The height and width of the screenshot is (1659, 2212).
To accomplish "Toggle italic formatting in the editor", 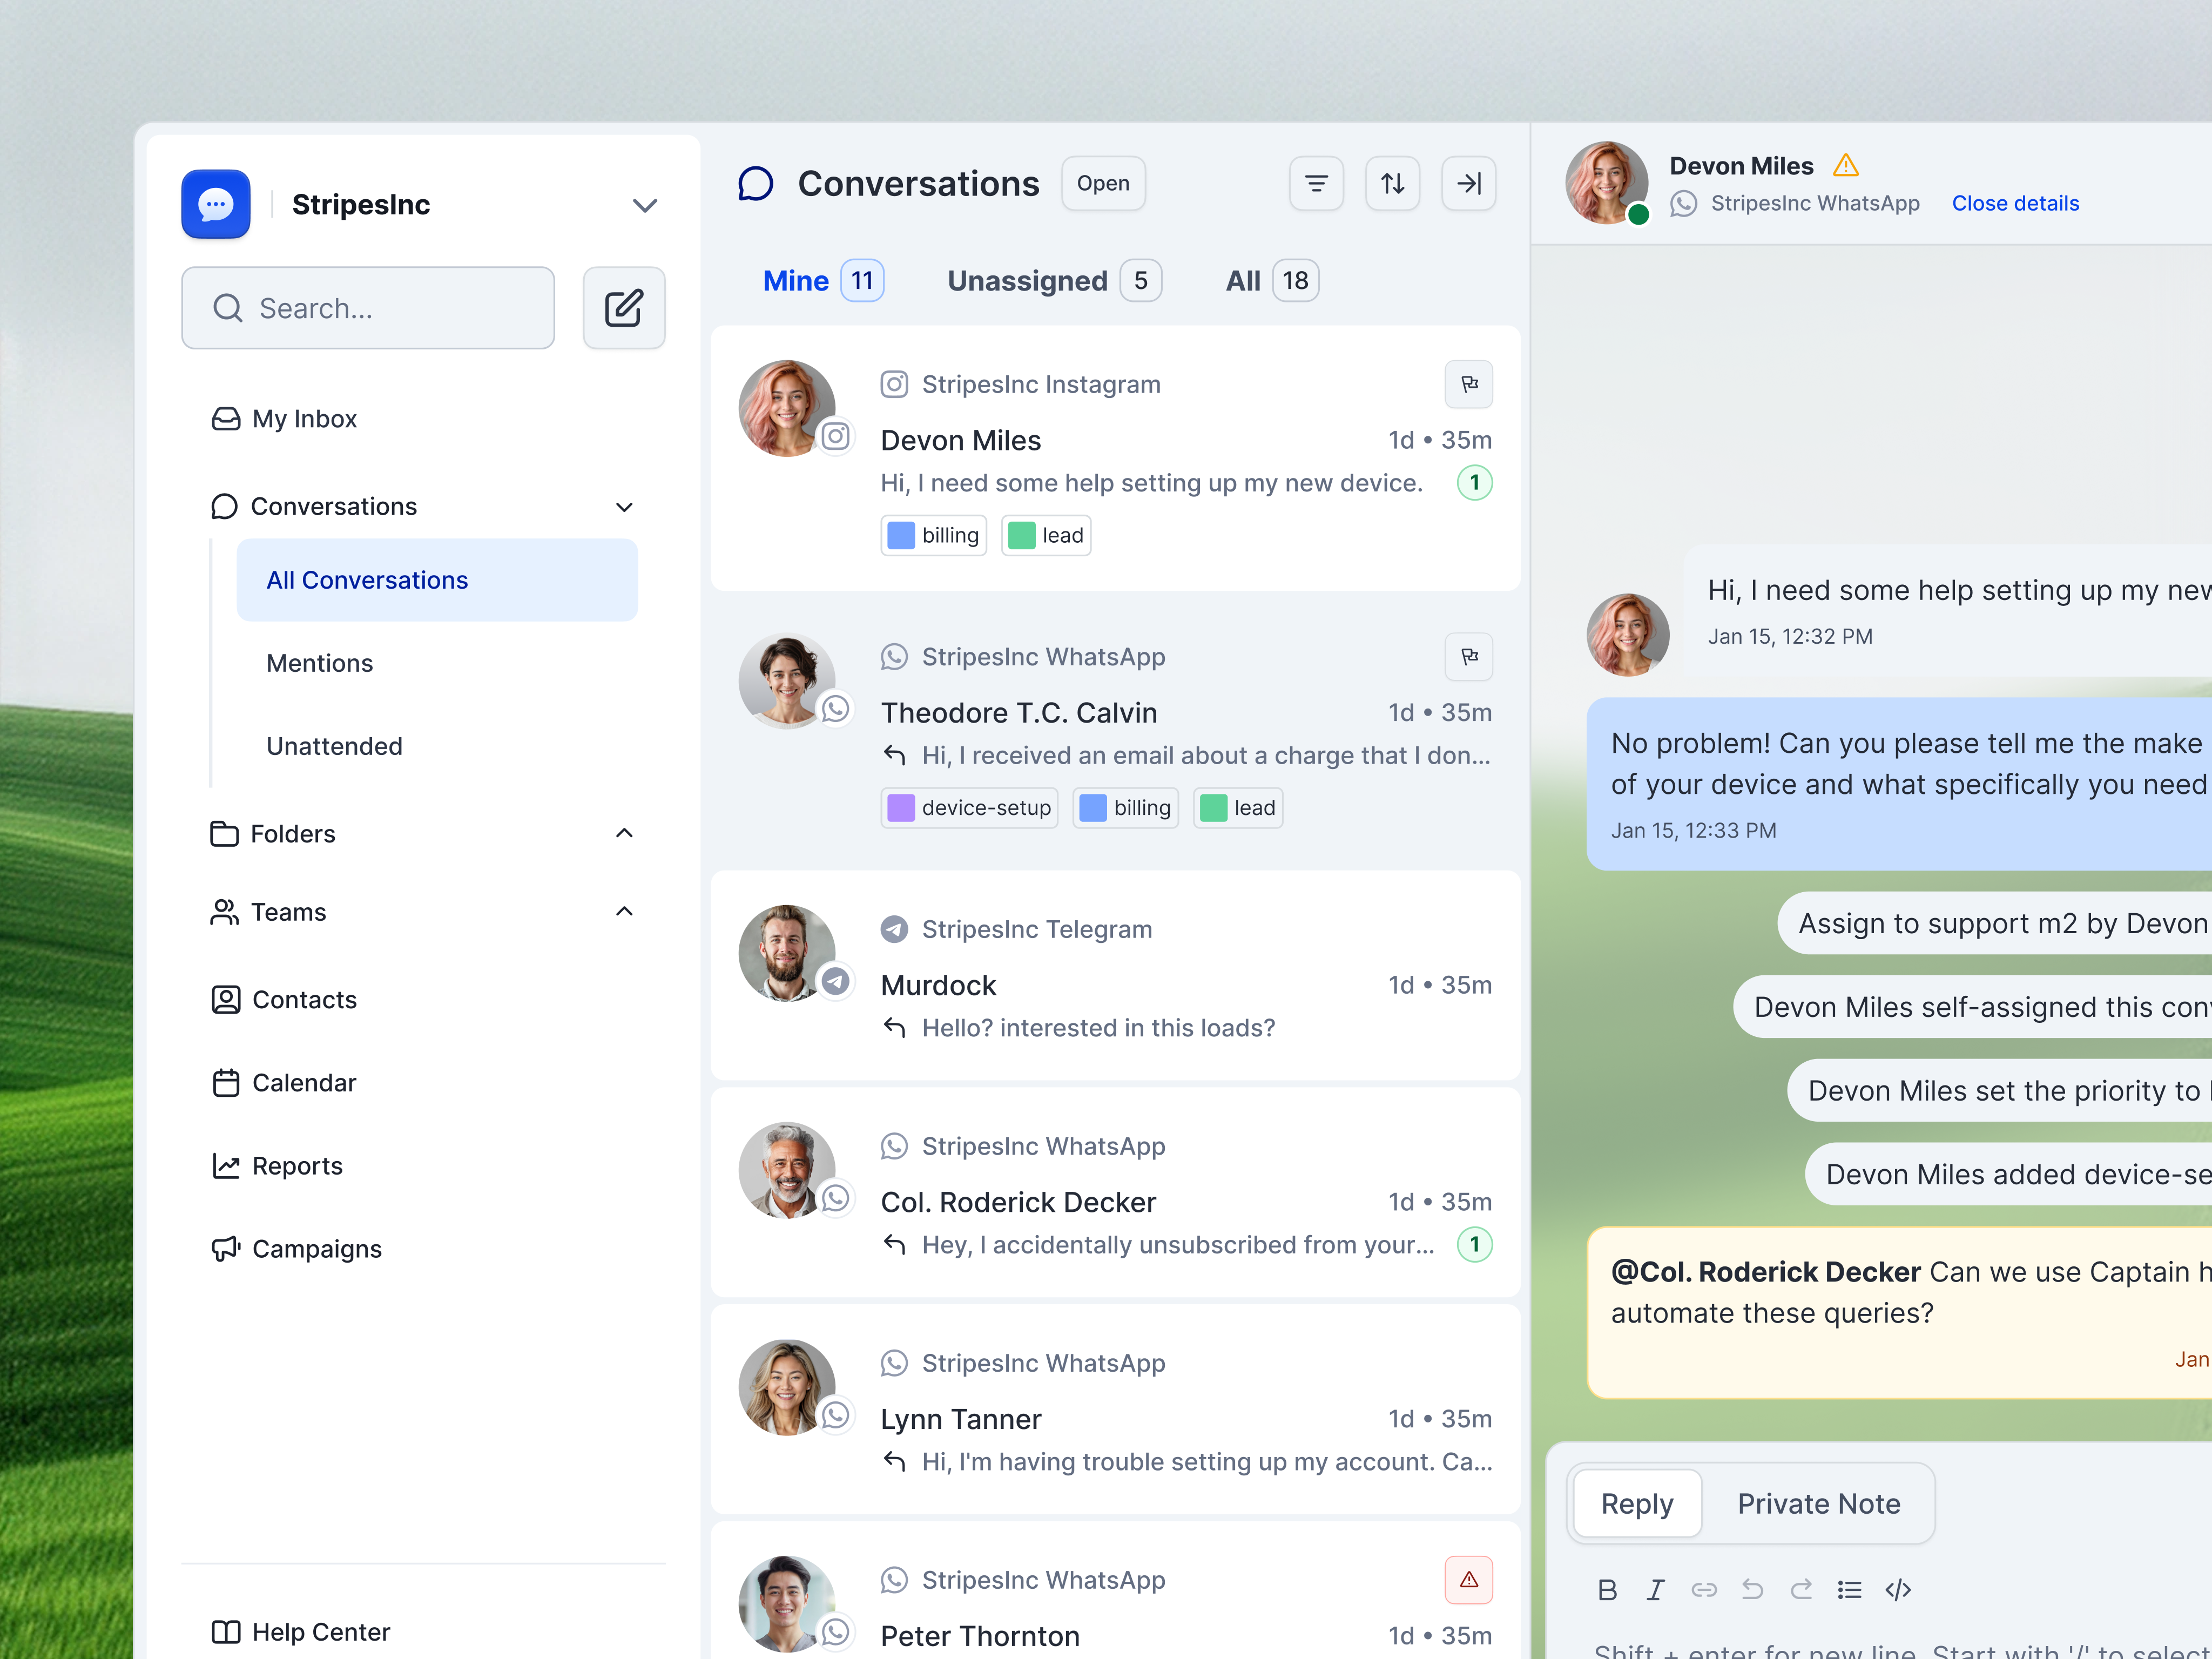I will pos(1655,1590).
